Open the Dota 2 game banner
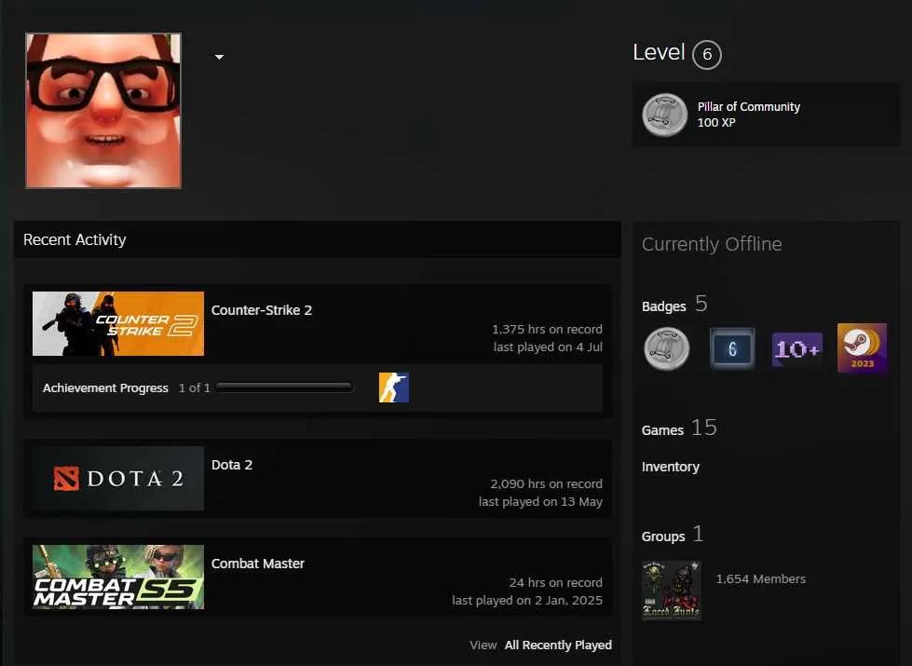912x666 pixels. [118, 478]
